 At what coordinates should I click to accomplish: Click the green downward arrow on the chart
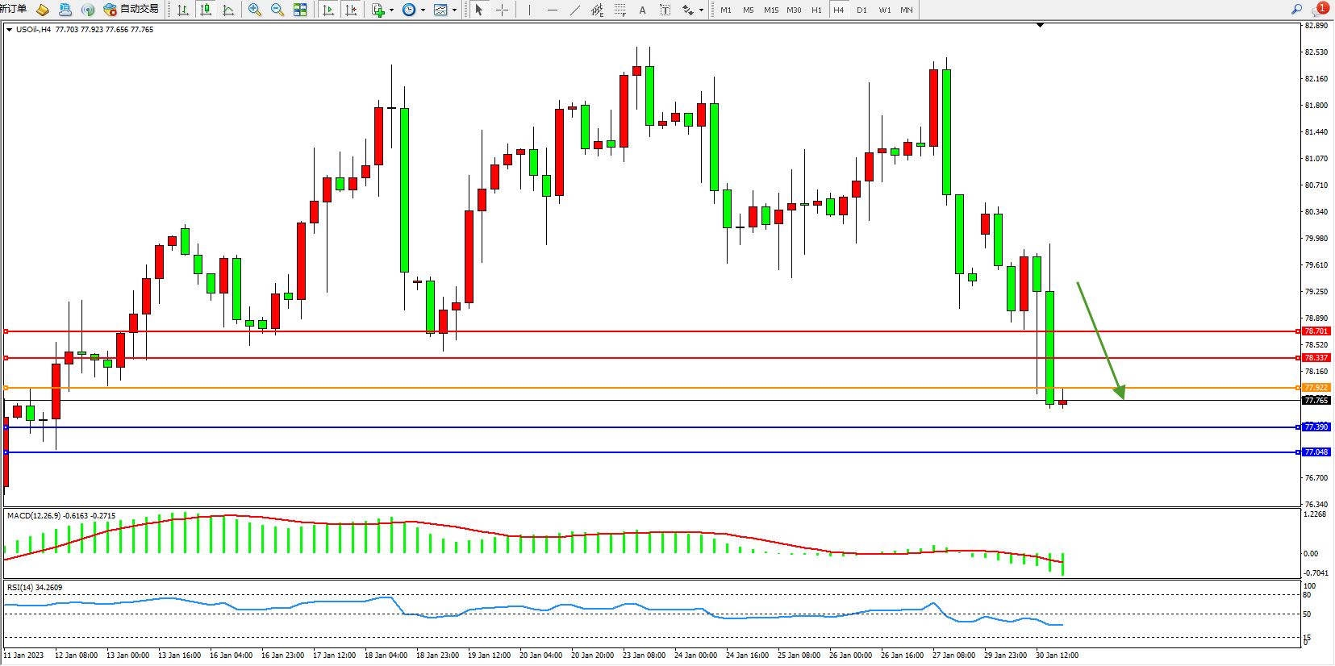coord(1100,340)
